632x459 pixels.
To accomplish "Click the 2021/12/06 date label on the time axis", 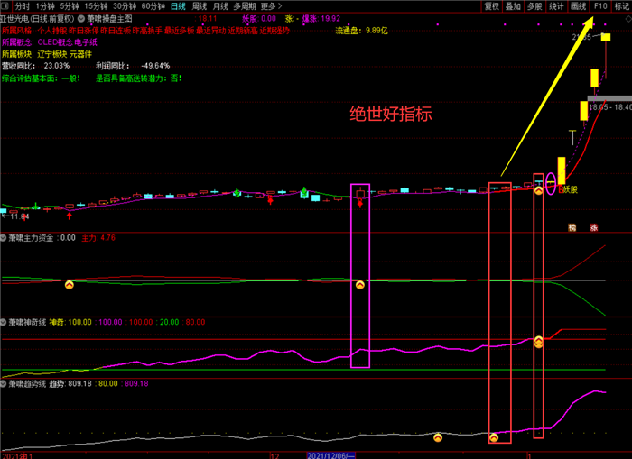I will coord(331,455).
